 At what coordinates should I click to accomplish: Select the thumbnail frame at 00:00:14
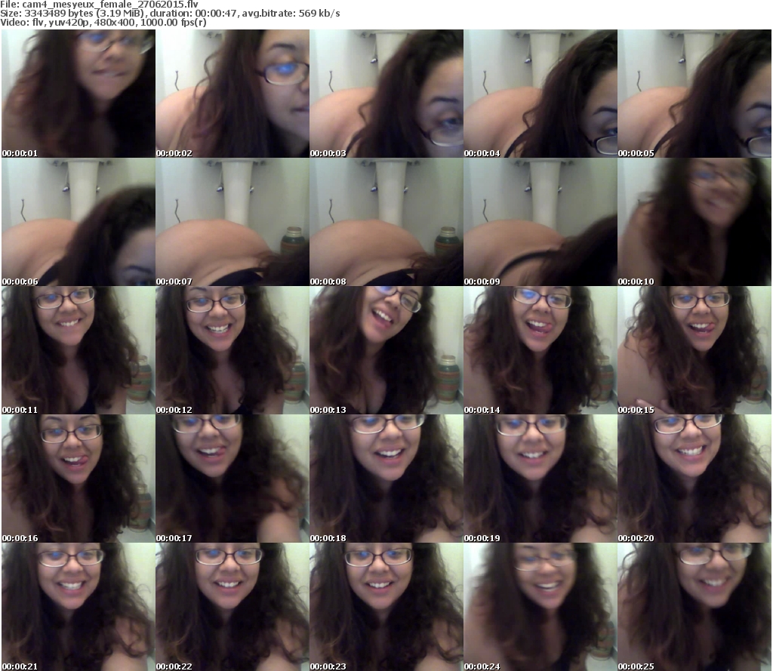coord(540,350)
